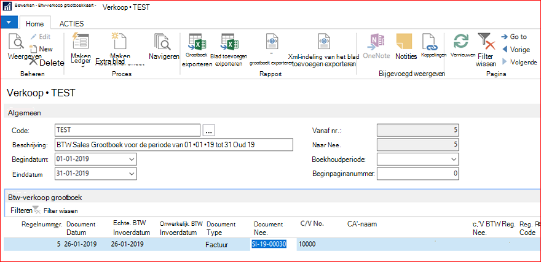This screenshot has height=262, width=541.
Task: Collapse the Algemeen section header
Action: (272, 112)
